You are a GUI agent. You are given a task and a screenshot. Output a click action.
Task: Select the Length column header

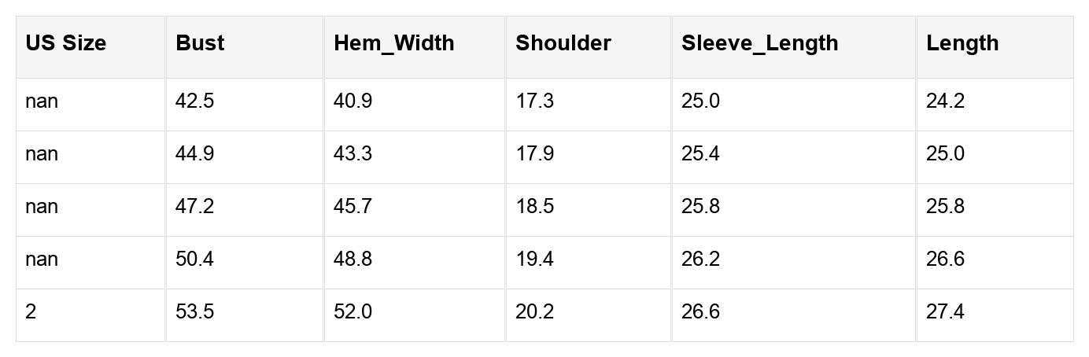[x=962, y=43]
